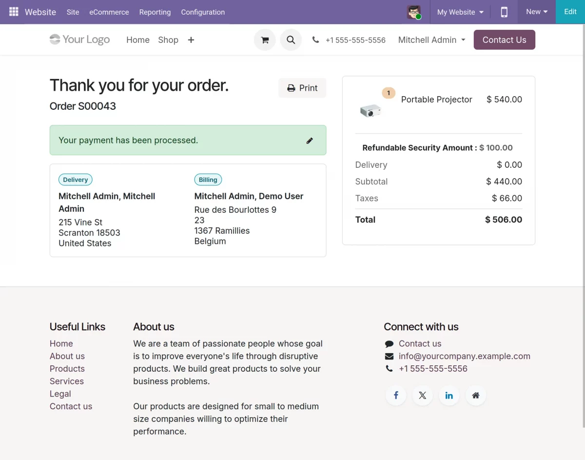Click the info@yourcompany.example.com email link
Viewport: 585px width, 460px height.
pyautogui.click(x=465, y=356)
